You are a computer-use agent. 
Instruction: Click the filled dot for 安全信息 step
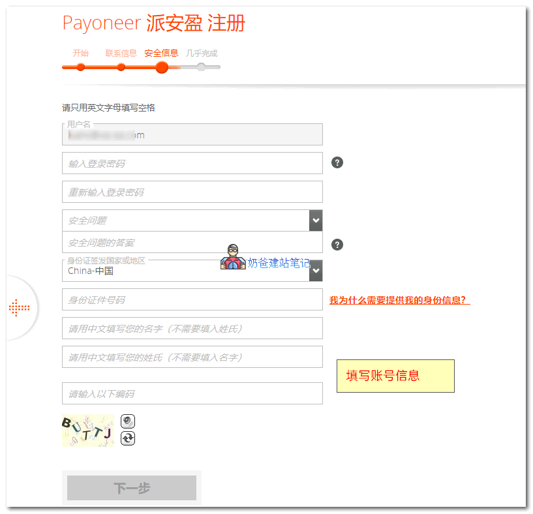pyautogui.click(x=161, y=67)
